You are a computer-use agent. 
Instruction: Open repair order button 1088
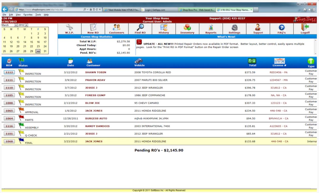(10, 103)
